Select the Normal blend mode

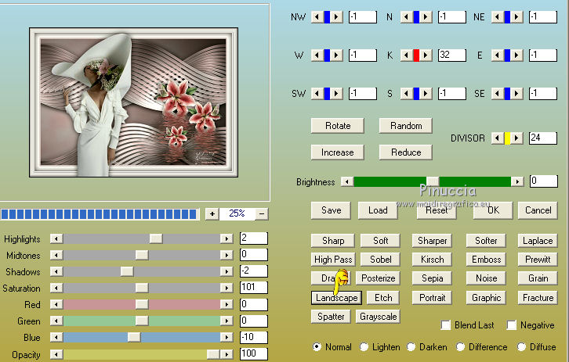(x=317, y=347)
